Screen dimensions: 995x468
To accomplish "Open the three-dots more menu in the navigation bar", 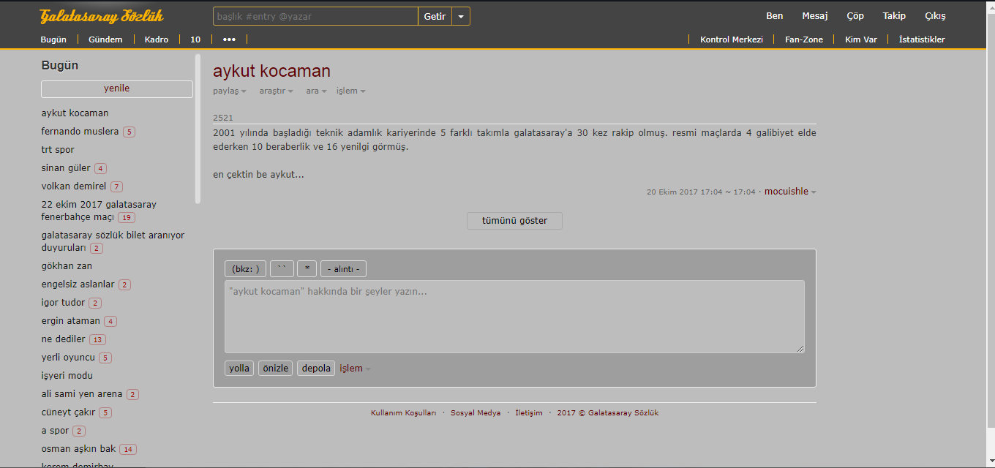I will [x=229, y=39].
